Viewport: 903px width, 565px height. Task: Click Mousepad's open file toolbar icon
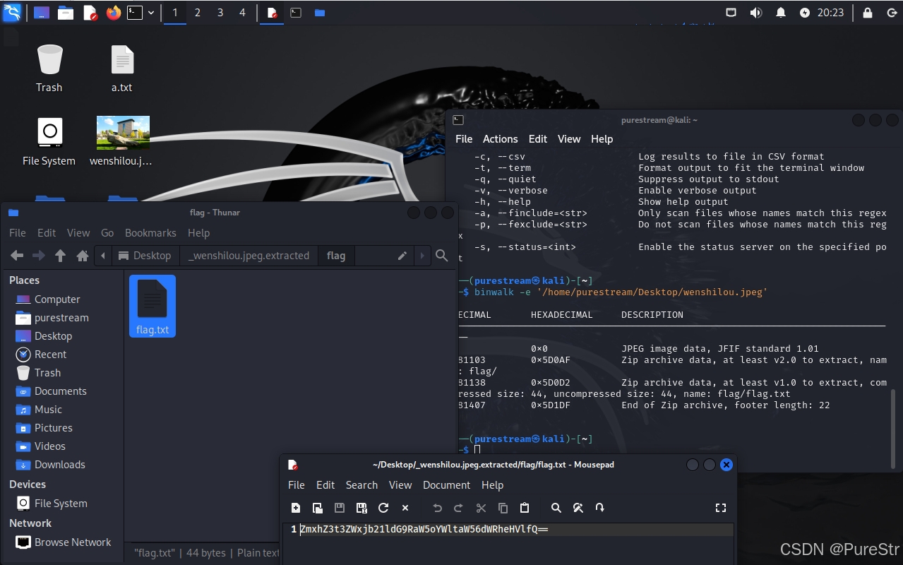(318, 508)
